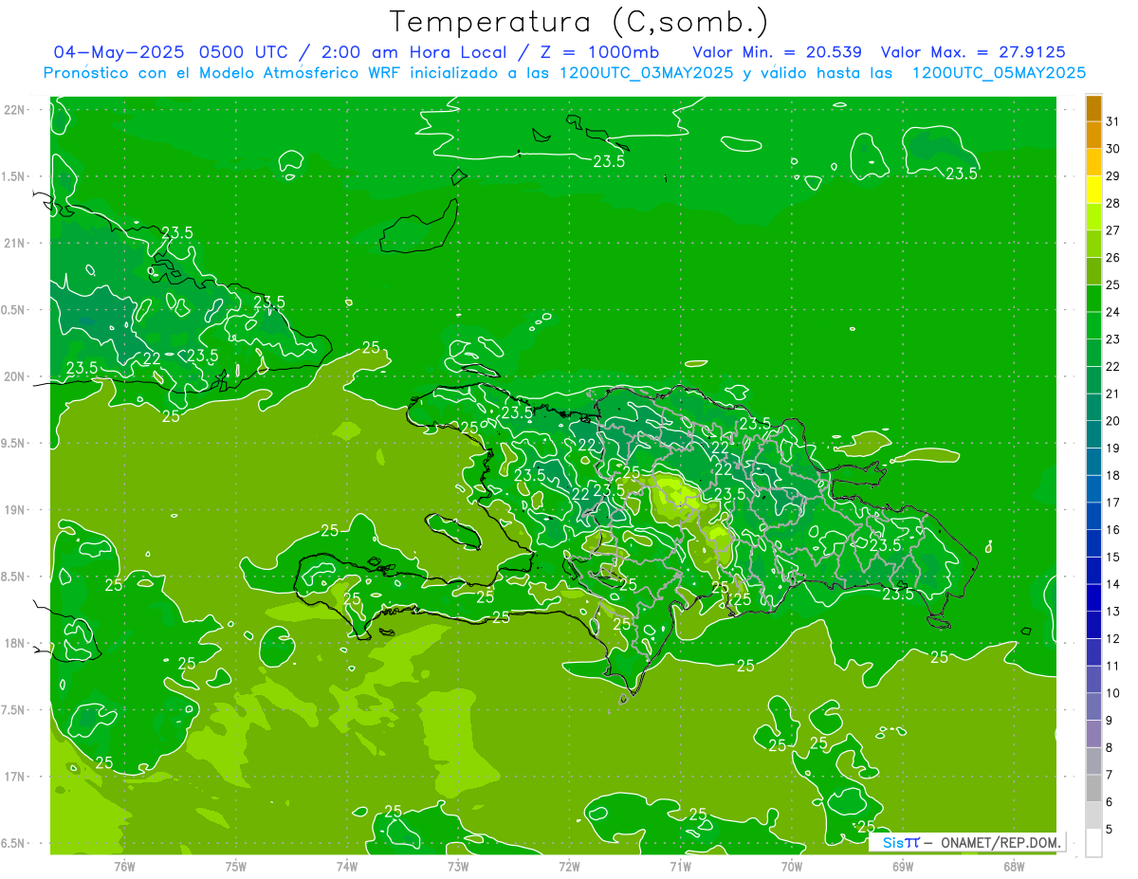Click the yellow swatch between 28 and 29
1138x879 pixels.
1093,191
